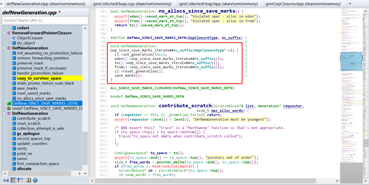This screenshot has width=369, height=185.
Task: Click the highlighted viewport in code minimap
Action: pyautogui.click(x=351, y=62)
